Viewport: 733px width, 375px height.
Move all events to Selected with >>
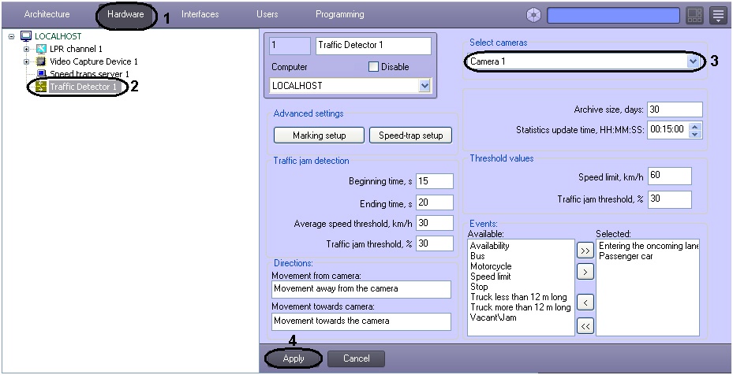click(585, 251)
